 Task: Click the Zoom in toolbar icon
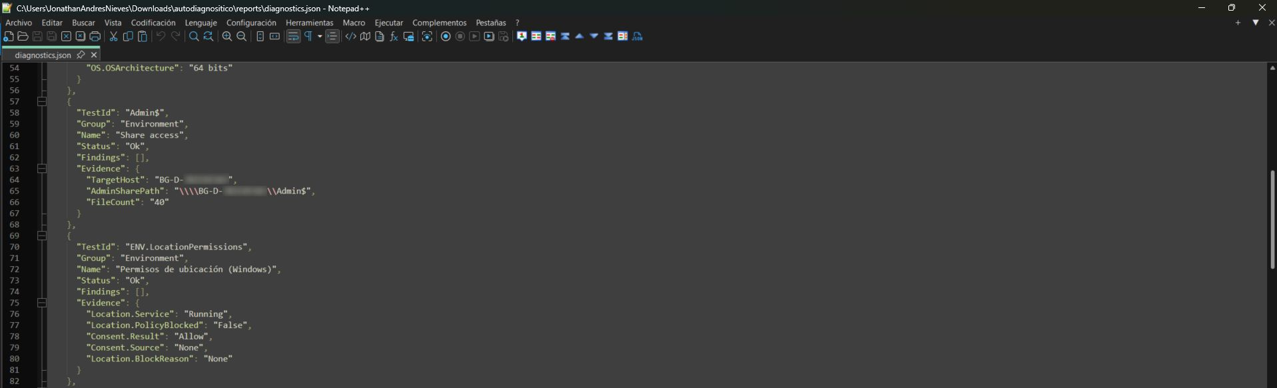coord(227,37)
